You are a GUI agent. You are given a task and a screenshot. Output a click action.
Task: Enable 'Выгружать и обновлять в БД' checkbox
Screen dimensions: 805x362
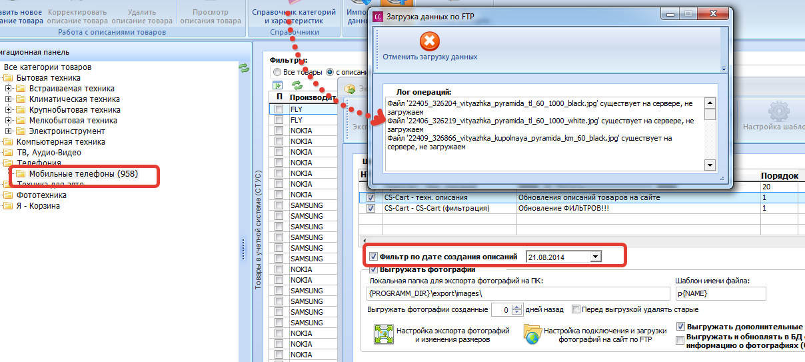point(680,339)
